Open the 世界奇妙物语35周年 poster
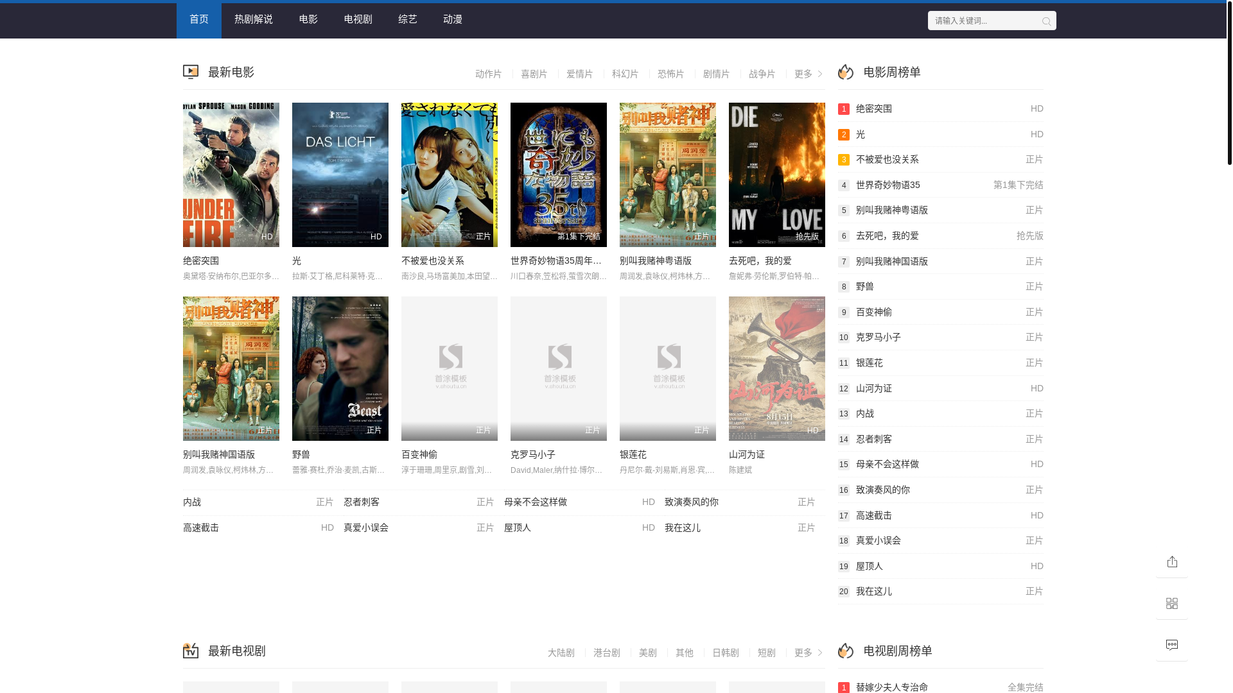 point(559,175)
